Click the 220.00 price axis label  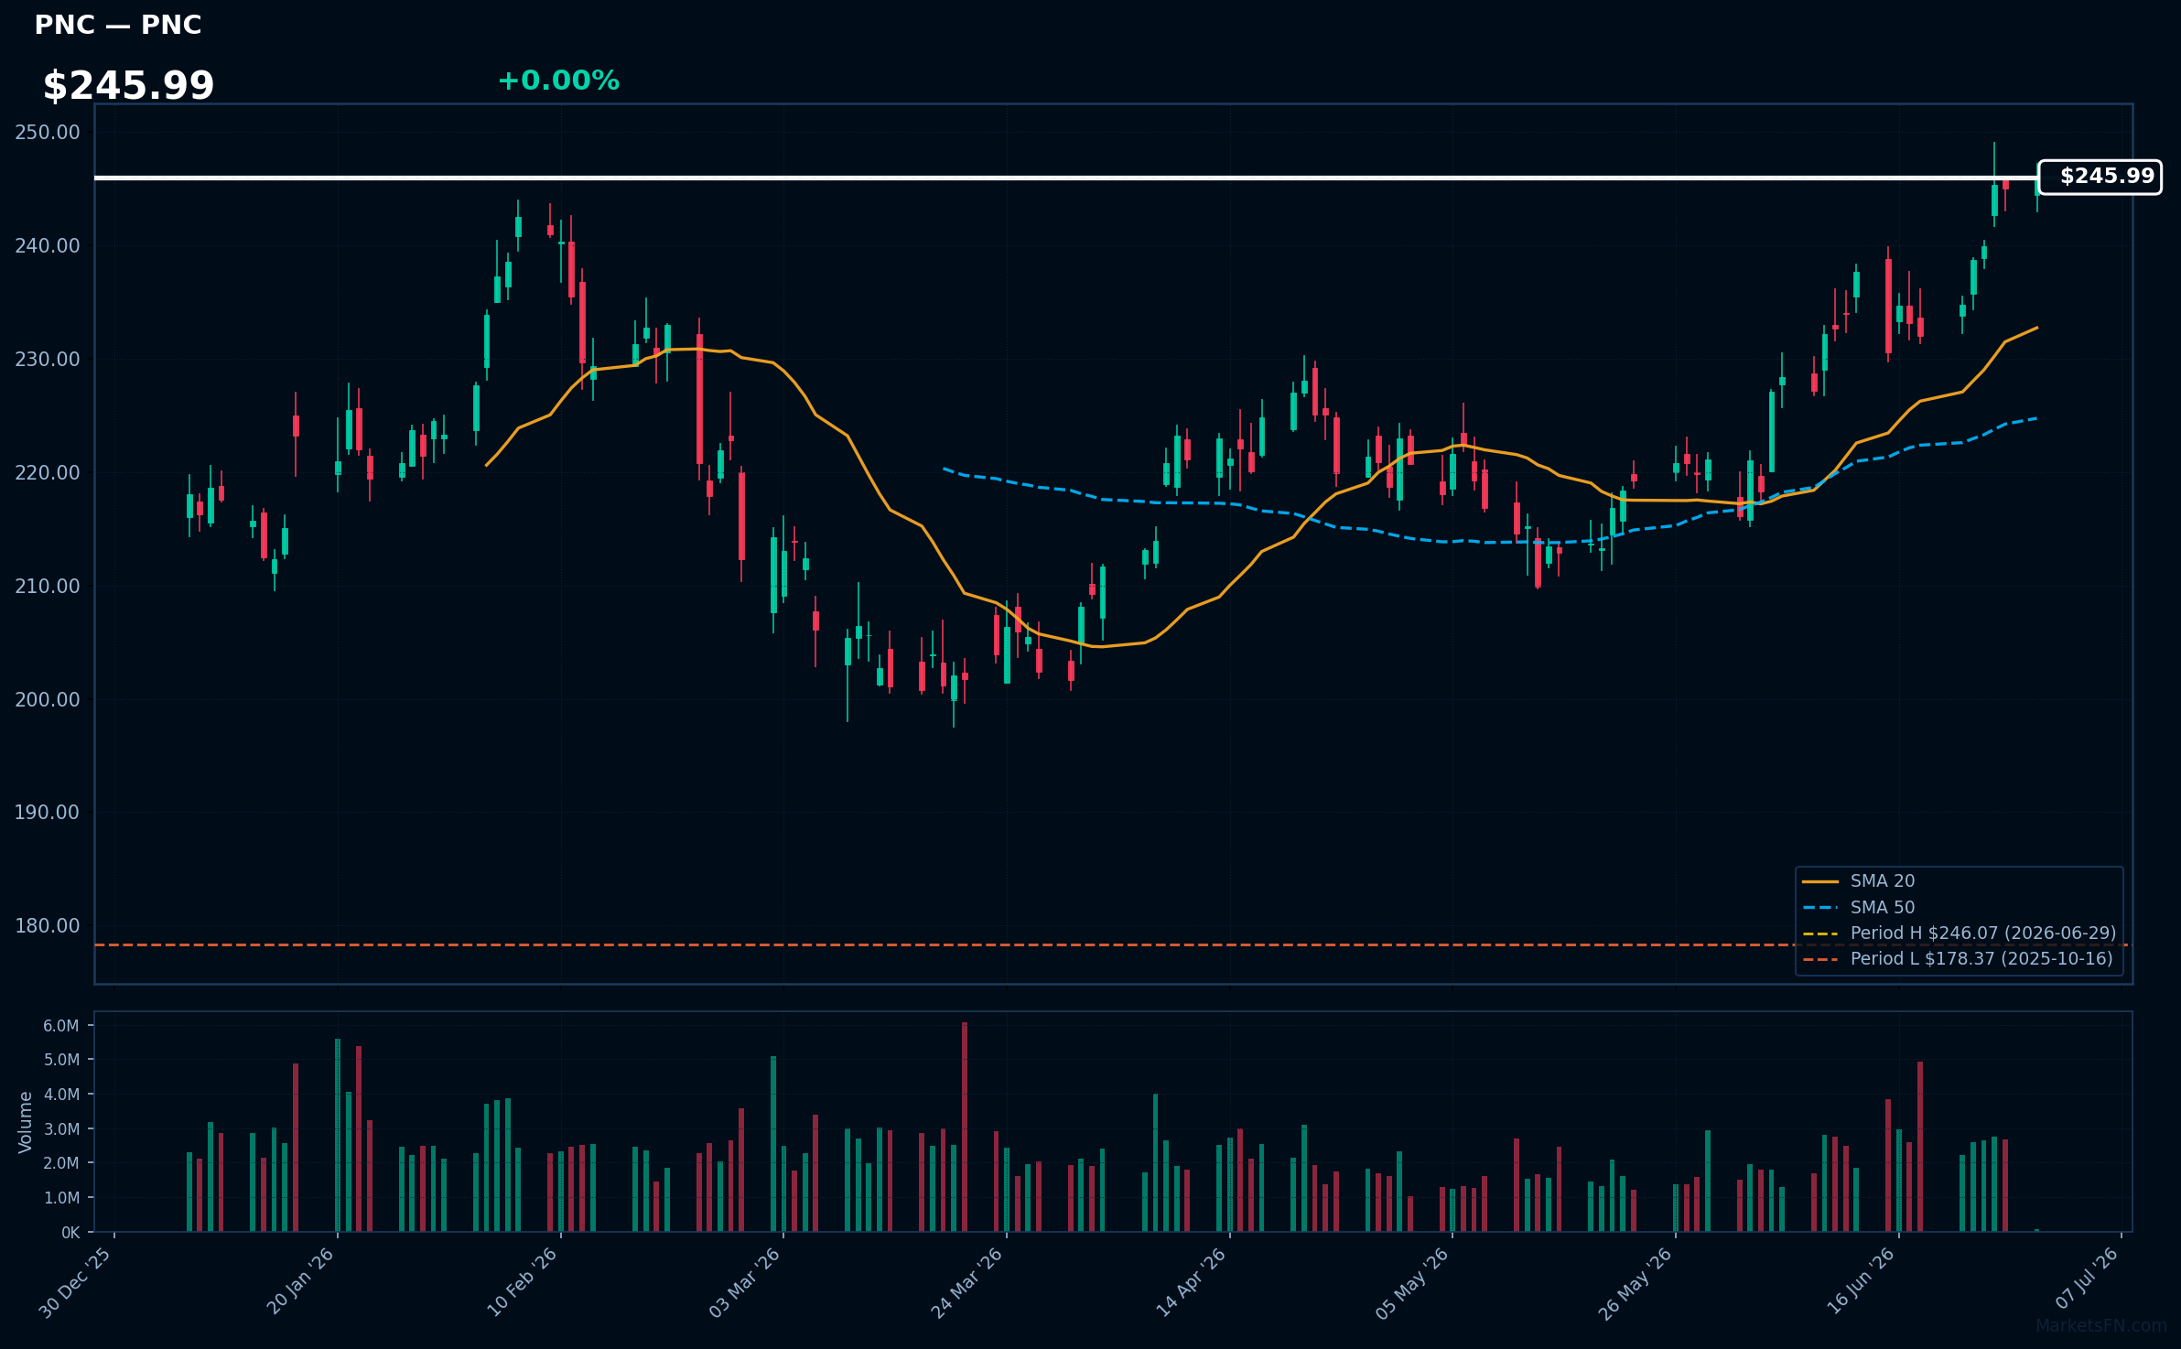click(48, 472)
